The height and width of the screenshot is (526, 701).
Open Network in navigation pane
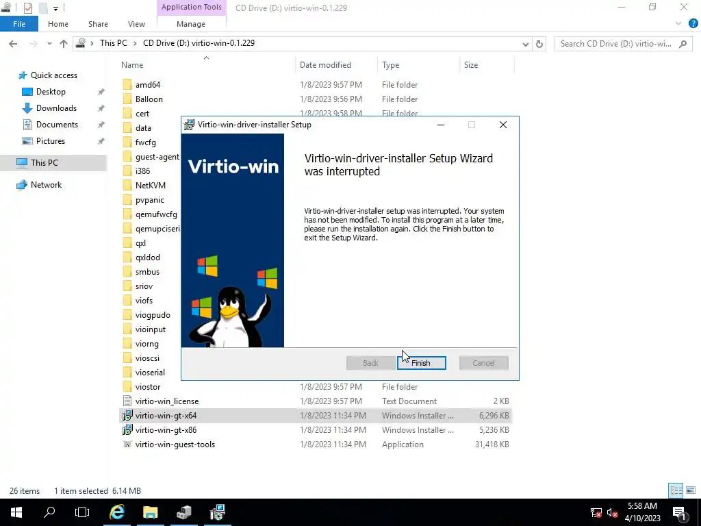[x=46, y=185]
